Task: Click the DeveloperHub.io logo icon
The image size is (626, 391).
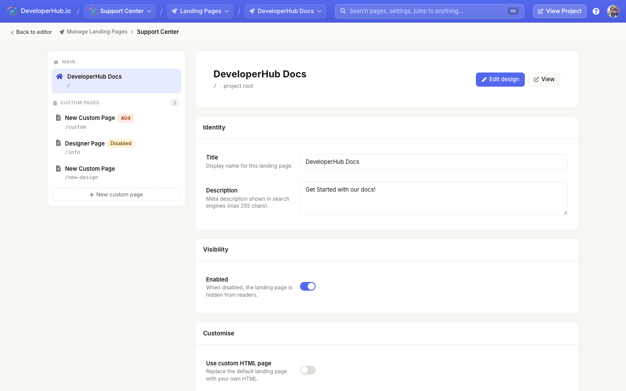Action: click(12, 11)
